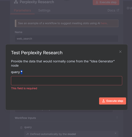Image resolution: width=132 pixels, height=137 pixels.
Task: Switch to the Parameters tab
Action: click(22, 10)
